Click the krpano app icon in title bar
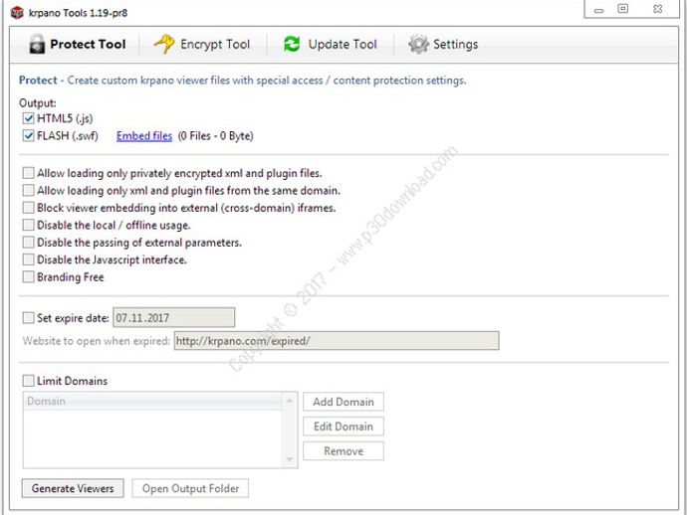 17,13
